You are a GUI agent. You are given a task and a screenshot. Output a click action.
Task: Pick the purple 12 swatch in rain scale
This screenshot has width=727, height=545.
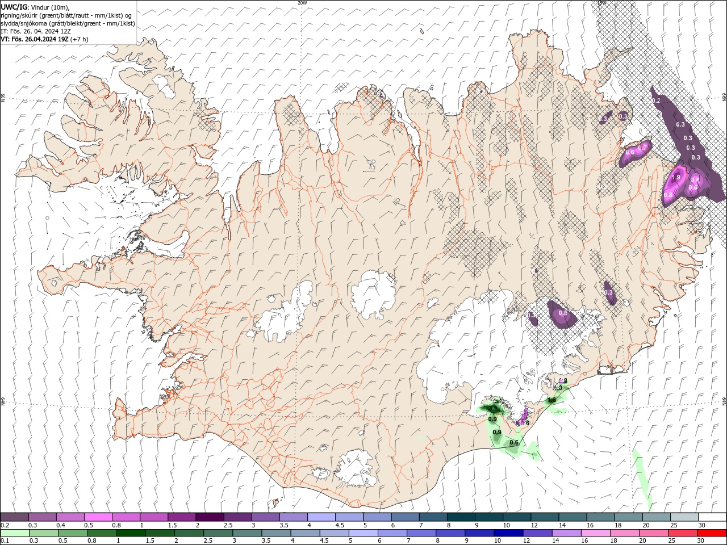click(538, 533)
